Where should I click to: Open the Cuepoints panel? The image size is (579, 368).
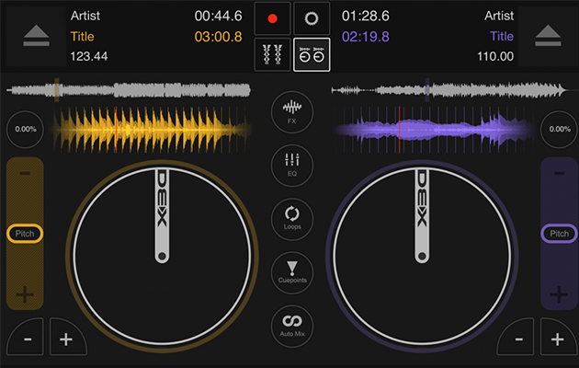291,270
